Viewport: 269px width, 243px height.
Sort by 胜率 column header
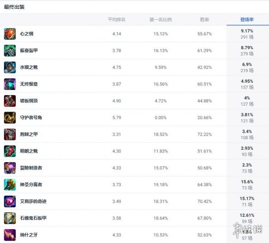205,19
